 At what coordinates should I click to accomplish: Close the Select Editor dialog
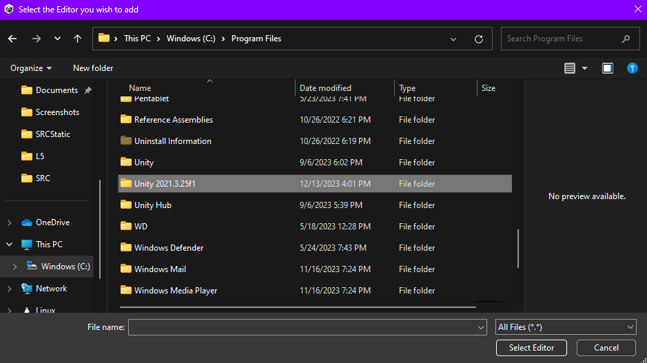pyautogui.click(x=637, y=9)
